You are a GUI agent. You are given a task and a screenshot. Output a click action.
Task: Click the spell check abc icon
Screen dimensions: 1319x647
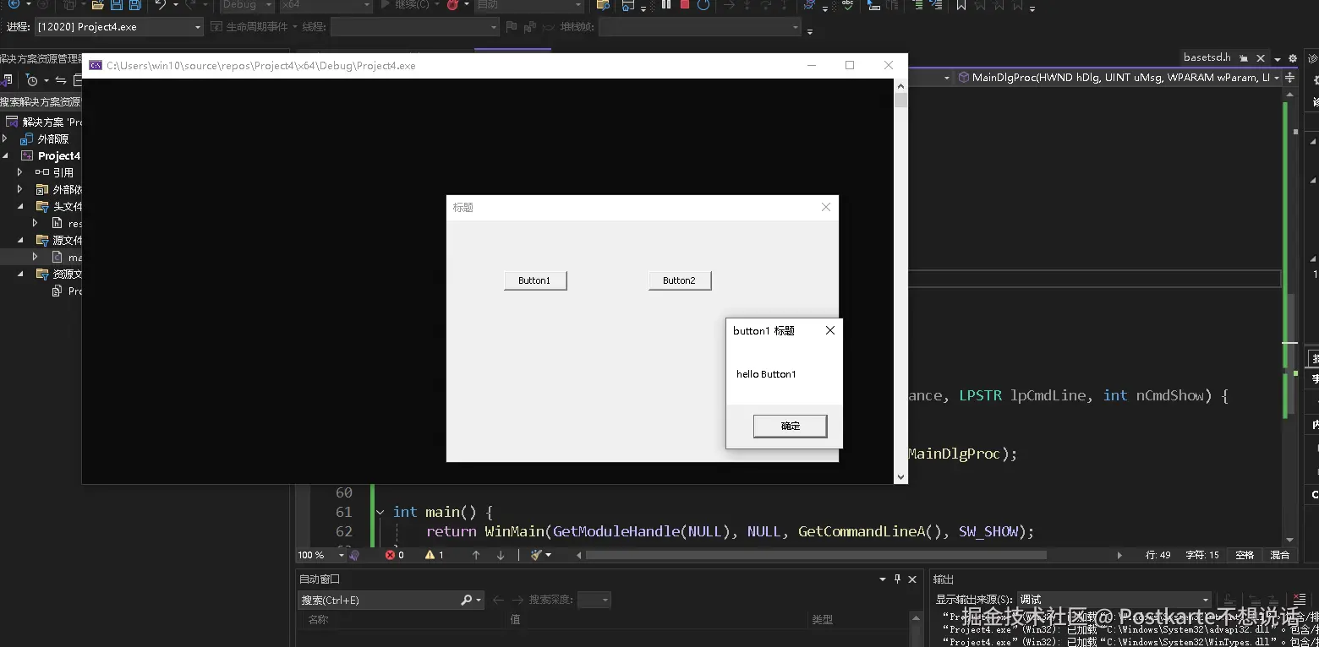847,5
